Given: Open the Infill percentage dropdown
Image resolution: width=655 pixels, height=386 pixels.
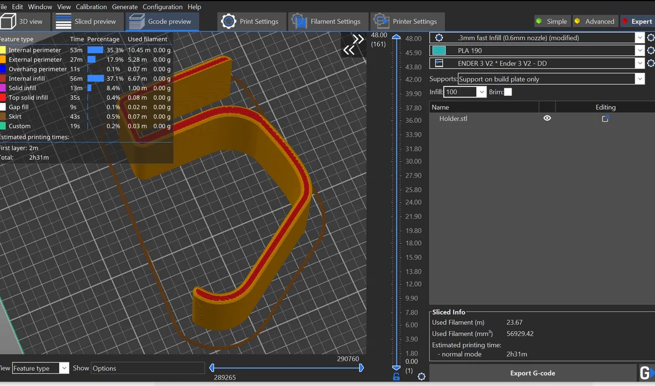Looking at the screenshot, I should (481, 92).
